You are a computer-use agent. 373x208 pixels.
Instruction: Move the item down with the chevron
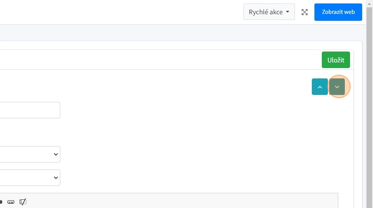pyautogui.click(x=337, y=87)
